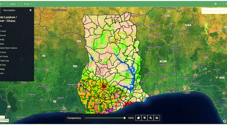Expand the hamburger menu dropdown arrow
Image resolution: width=227 pixels, height=125 pixels.
click(x=220, y=4)
